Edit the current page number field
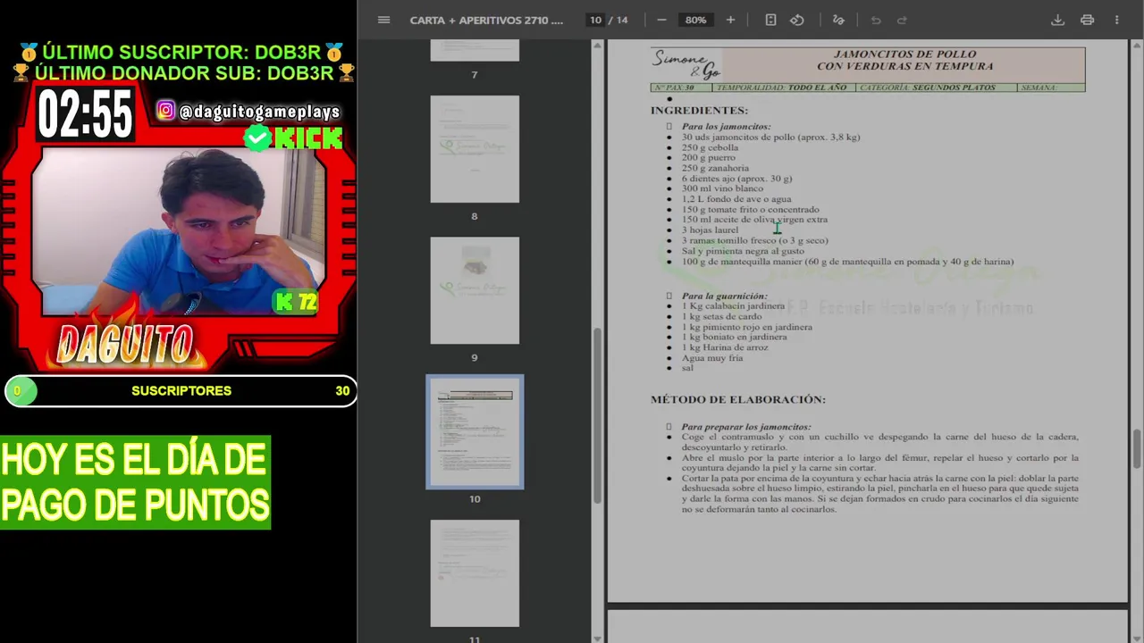The height and width of the screenshot is (643, 1144). pyautogui.click(x=595, y=20)
